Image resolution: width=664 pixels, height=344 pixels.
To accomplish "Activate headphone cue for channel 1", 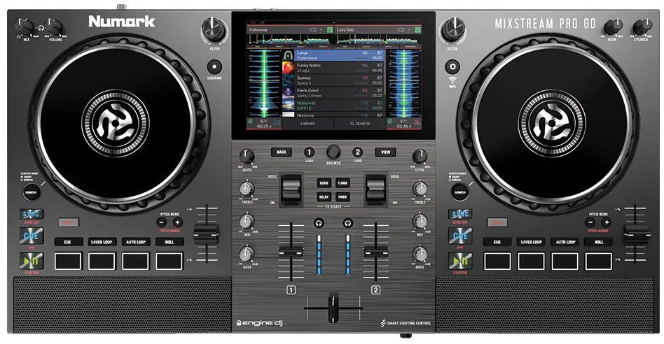I will click(319, 223).
